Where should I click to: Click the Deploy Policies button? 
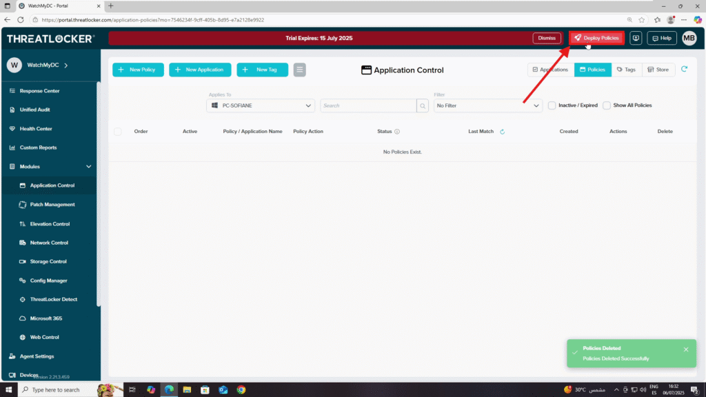click(596, 39)
